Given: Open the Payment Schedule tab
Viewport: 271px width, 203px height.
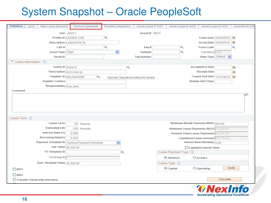Looking at the screenshot, I should [86, 26].
